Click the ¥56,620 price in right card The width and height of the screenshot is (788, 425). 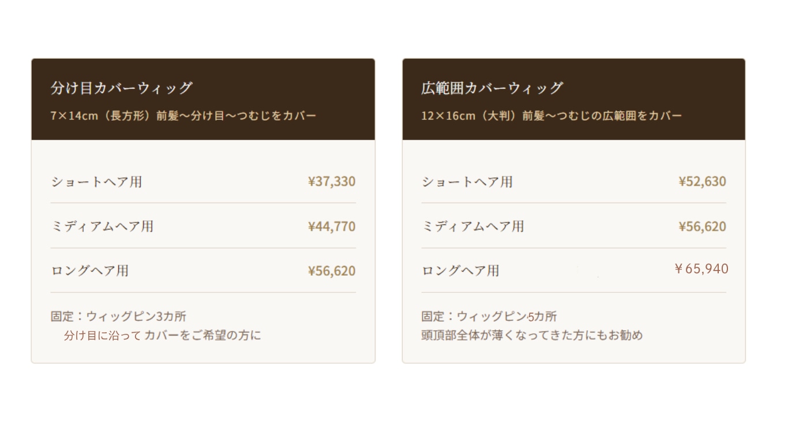coord(702,227)
